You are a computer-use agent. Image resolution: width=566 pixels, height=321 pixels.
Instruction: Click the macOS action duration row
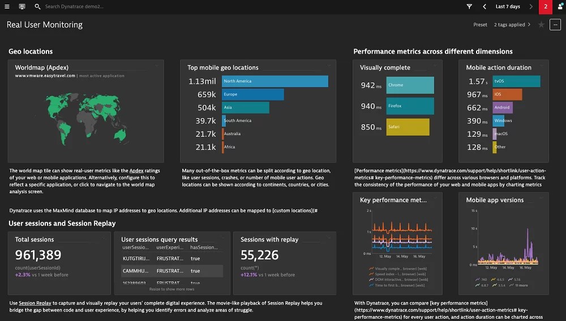click(500, 134)
